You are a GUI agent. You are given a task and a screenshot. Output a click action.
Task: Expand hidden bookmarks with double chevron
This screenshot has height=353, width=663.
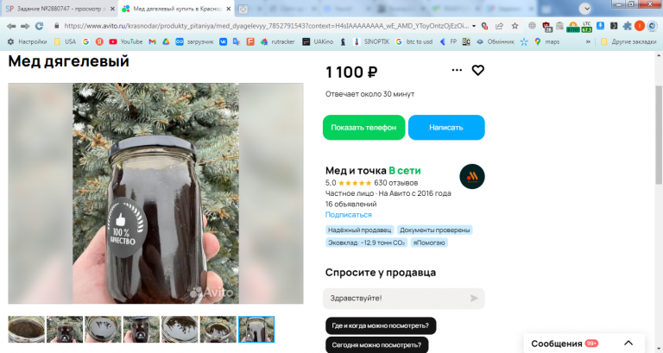588,41
